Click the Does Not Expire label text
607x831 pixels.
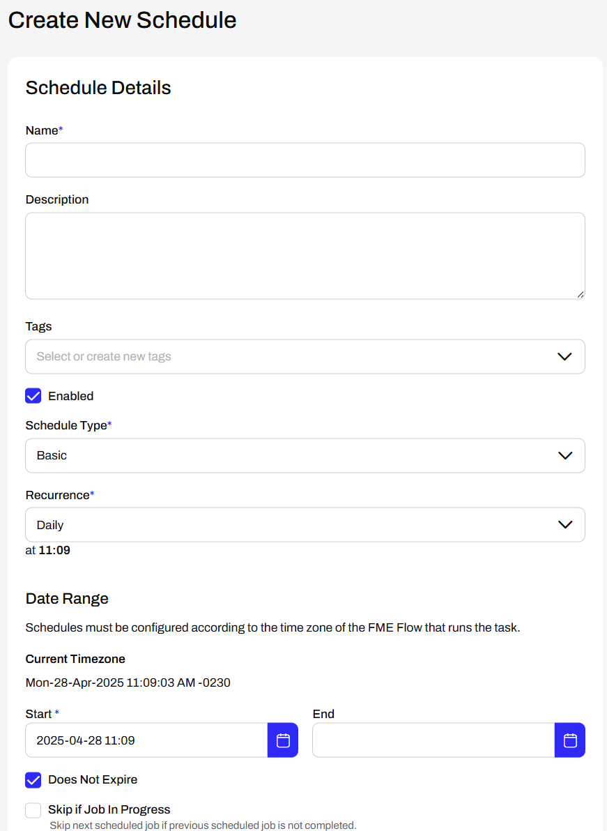pyautogui.click(x=93, y=779)
